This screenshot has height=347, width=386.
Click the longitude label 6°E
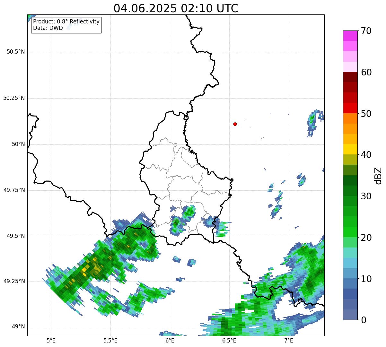click(170, 340)
